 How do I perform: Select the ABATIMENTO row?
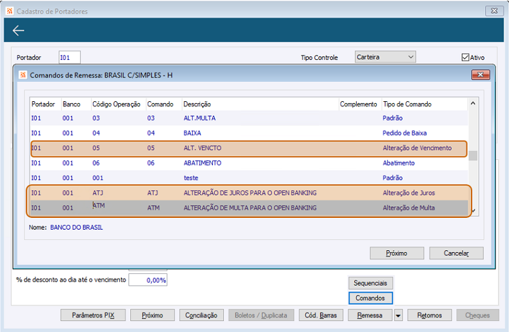click(x=249, y=163)
